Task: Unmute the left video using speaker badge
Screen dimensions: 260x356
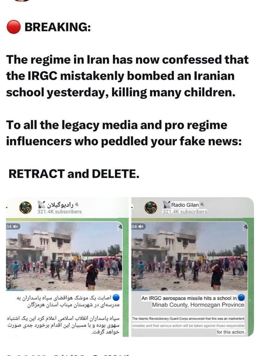Action: (x=13, y=227)
